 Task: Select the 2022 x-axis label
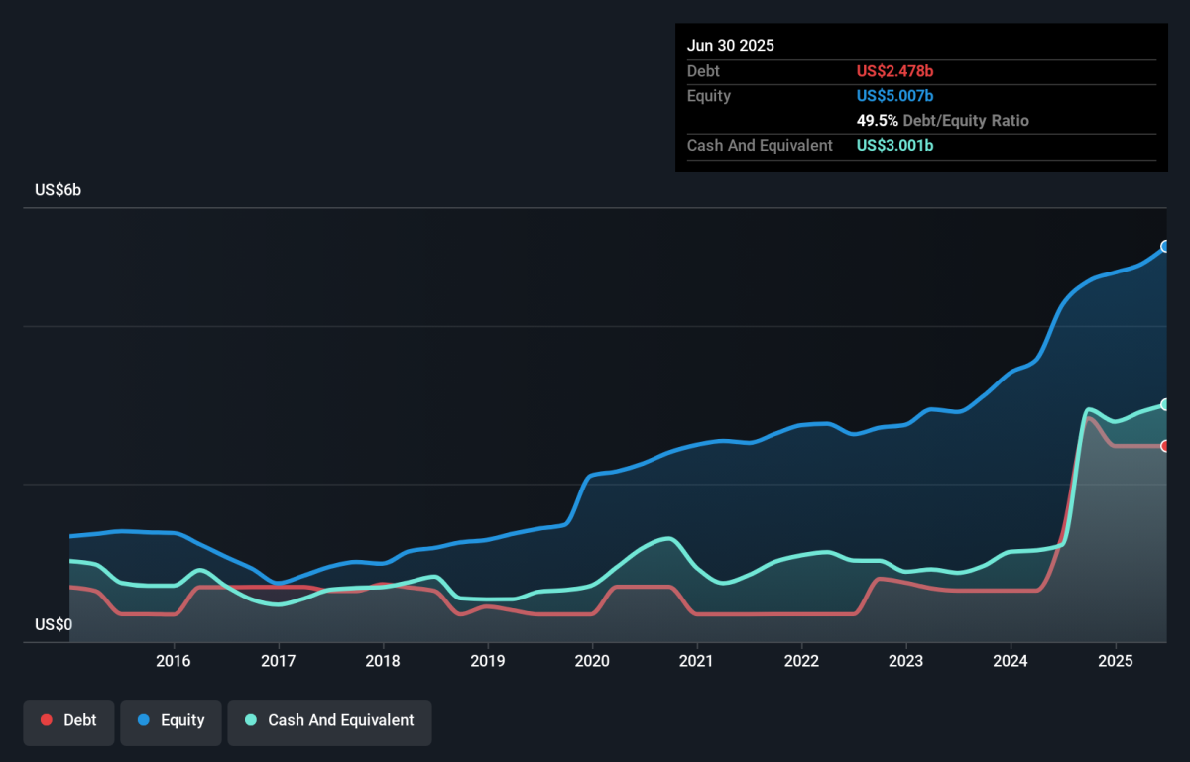(801, 661)
